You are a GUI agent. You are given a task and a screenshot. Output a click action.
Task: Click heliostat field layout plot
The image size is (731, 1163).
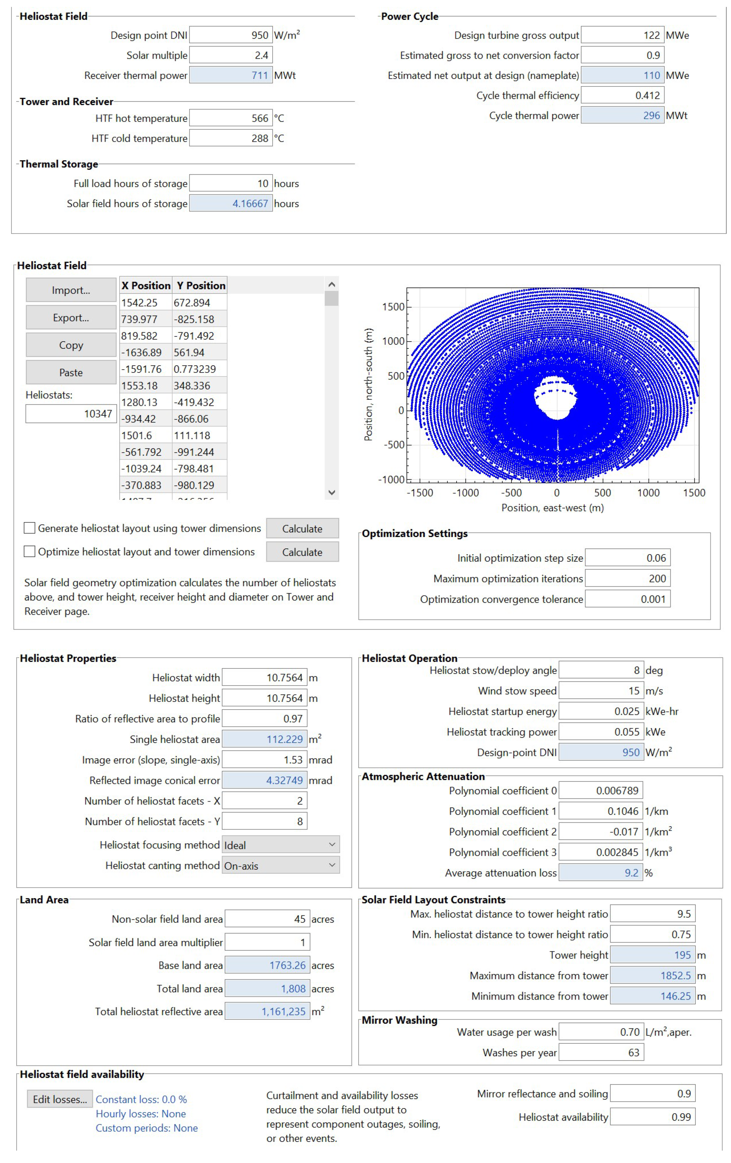pos(552,385)
